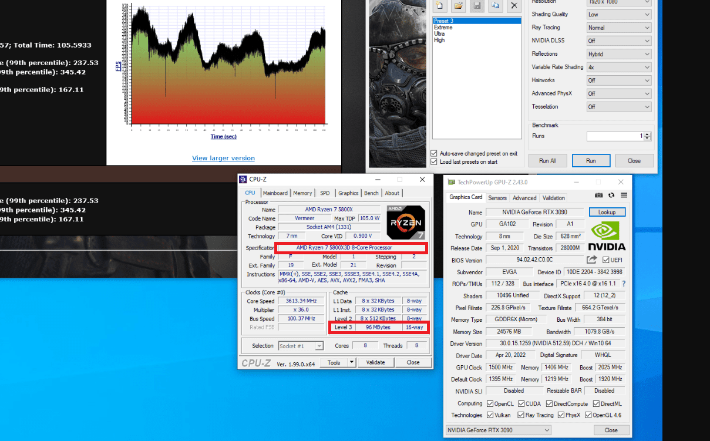Increase Runs with the spinner arrows
Screen dimensions: 710x441
[647, 134]
